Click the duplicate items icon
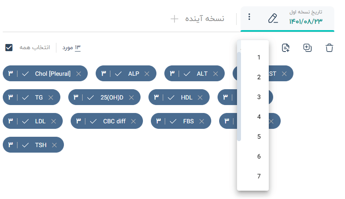The image size is (345, 199). (307, 48)
